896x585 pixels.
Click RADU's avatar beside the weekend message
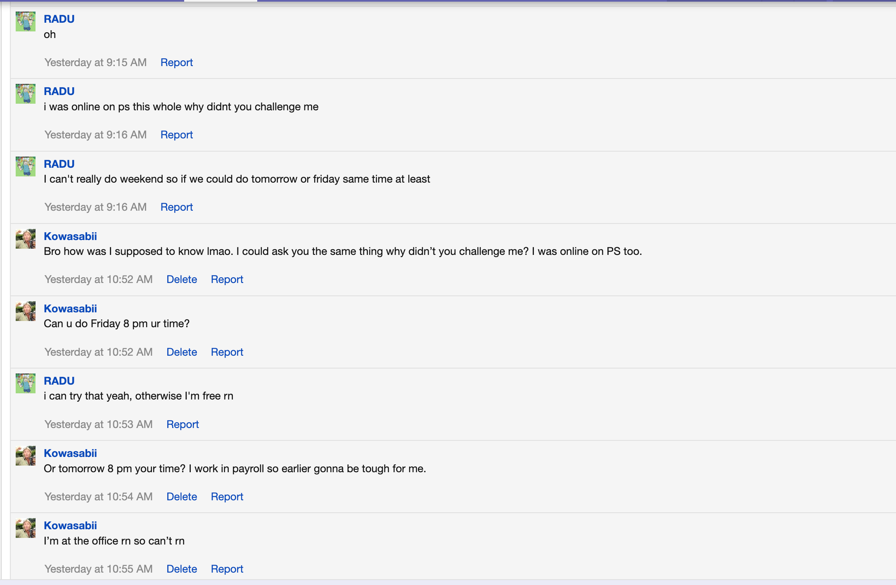pos(26,166)
